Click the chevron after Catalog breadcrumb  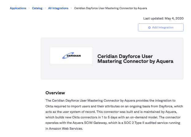click(x=45, y=8)
